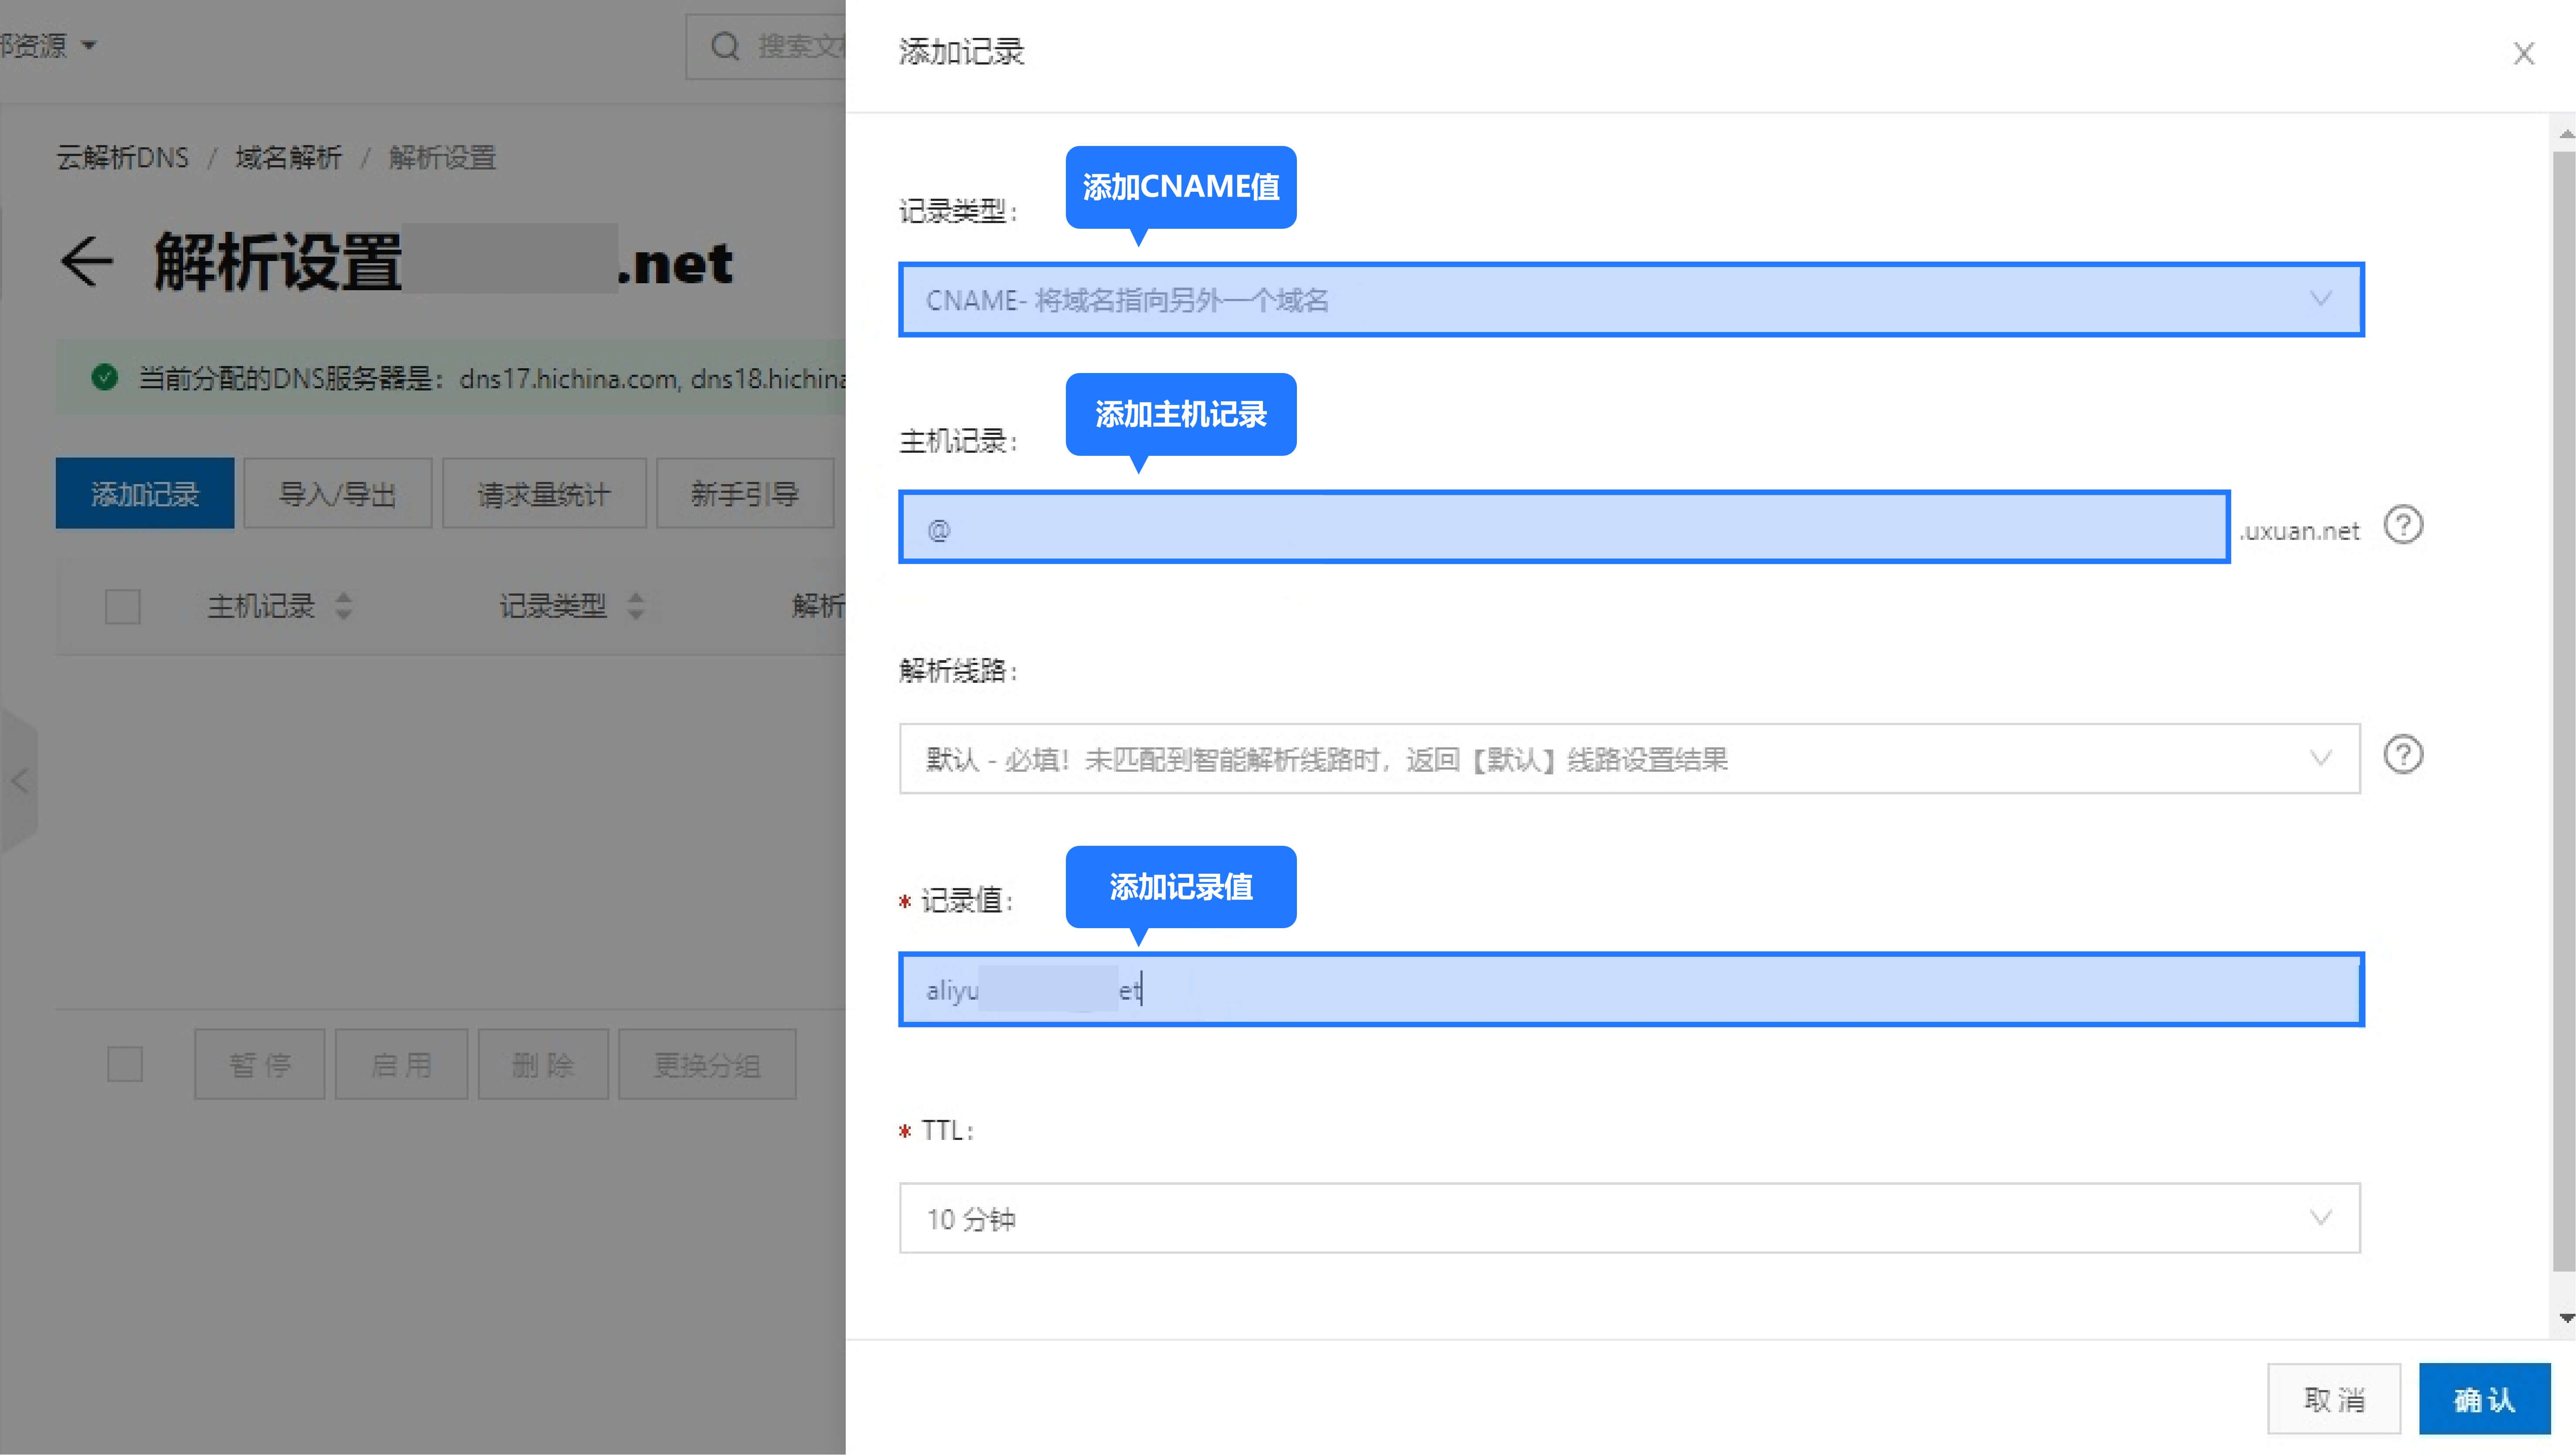The height and width of the screenshot is (1455, 2576).
Task: Click the sort arrows beside 主机记录 column
Action: pyautogui.click(x=344, y=606)
